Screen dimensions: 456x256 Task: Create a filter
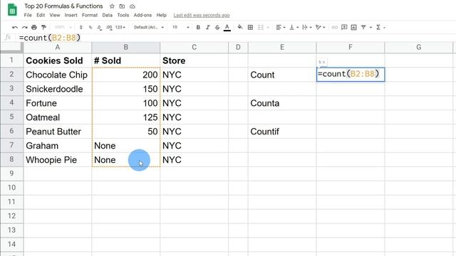(x=363, y=27)
